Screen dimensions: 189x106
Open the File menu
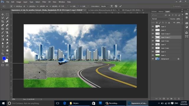pyautogui.click(x=8, y=2)
